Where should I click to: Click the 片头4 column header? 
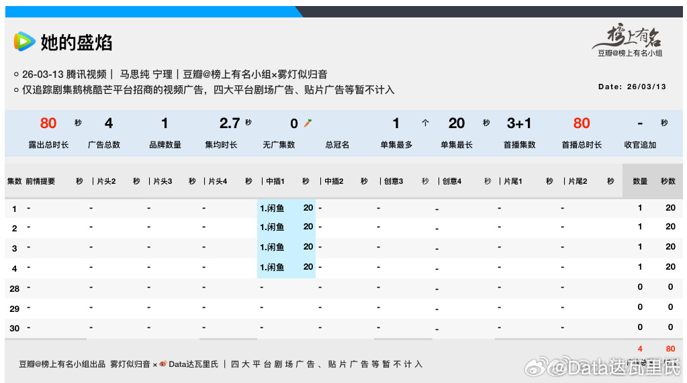[x=218, y=181]
